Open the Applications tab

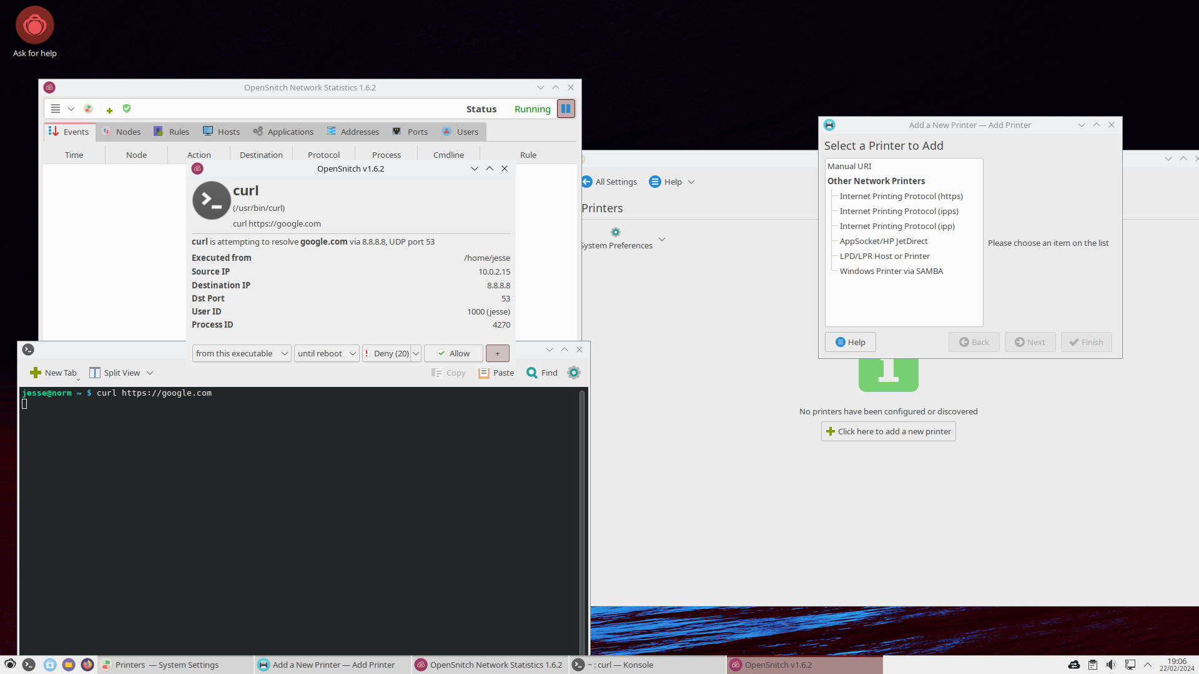tap(284, 132)
